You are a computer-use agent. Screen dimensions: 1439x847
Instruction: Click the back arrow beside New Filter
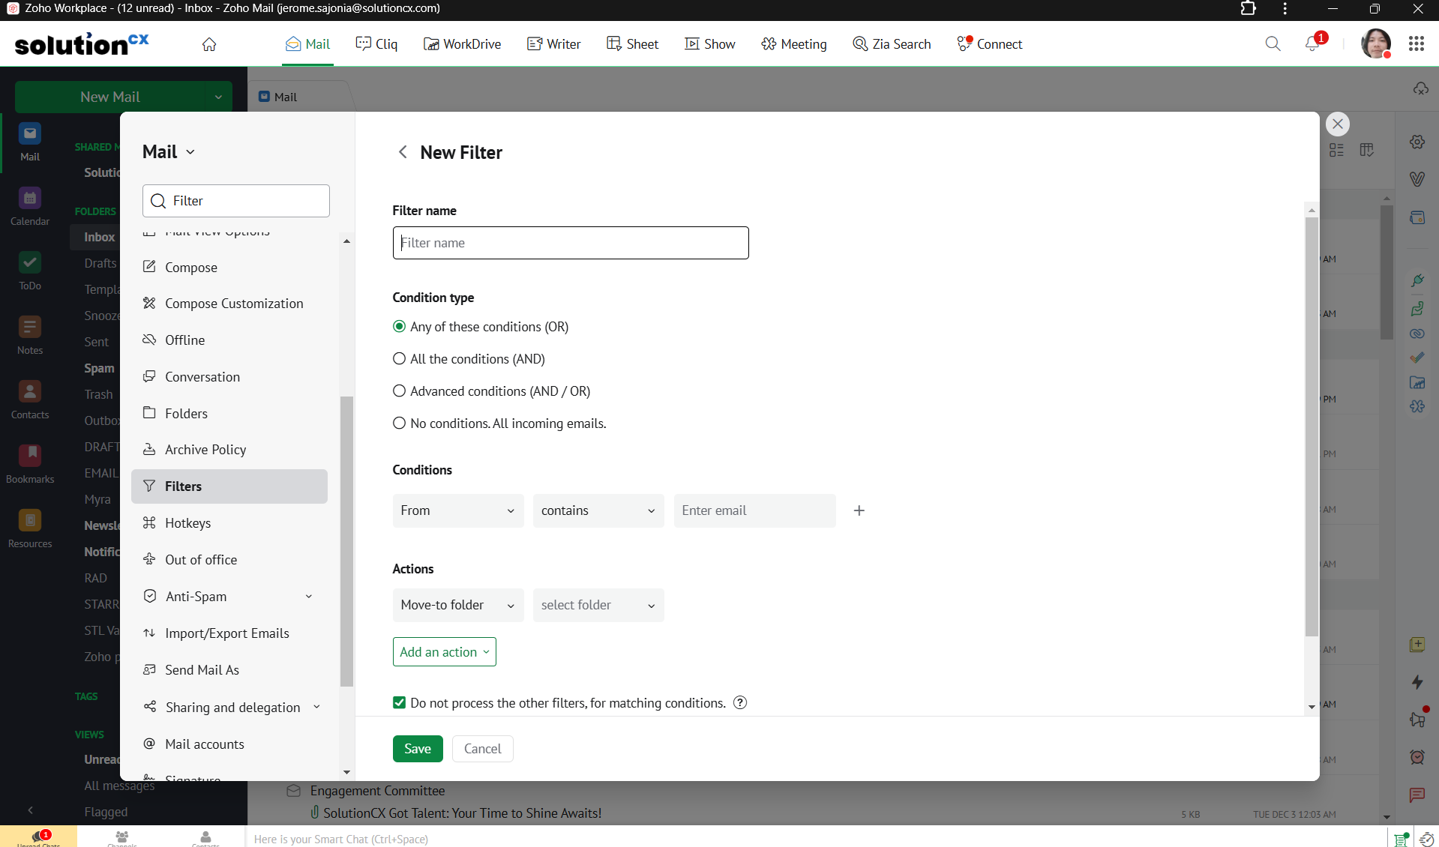point(403,152)
